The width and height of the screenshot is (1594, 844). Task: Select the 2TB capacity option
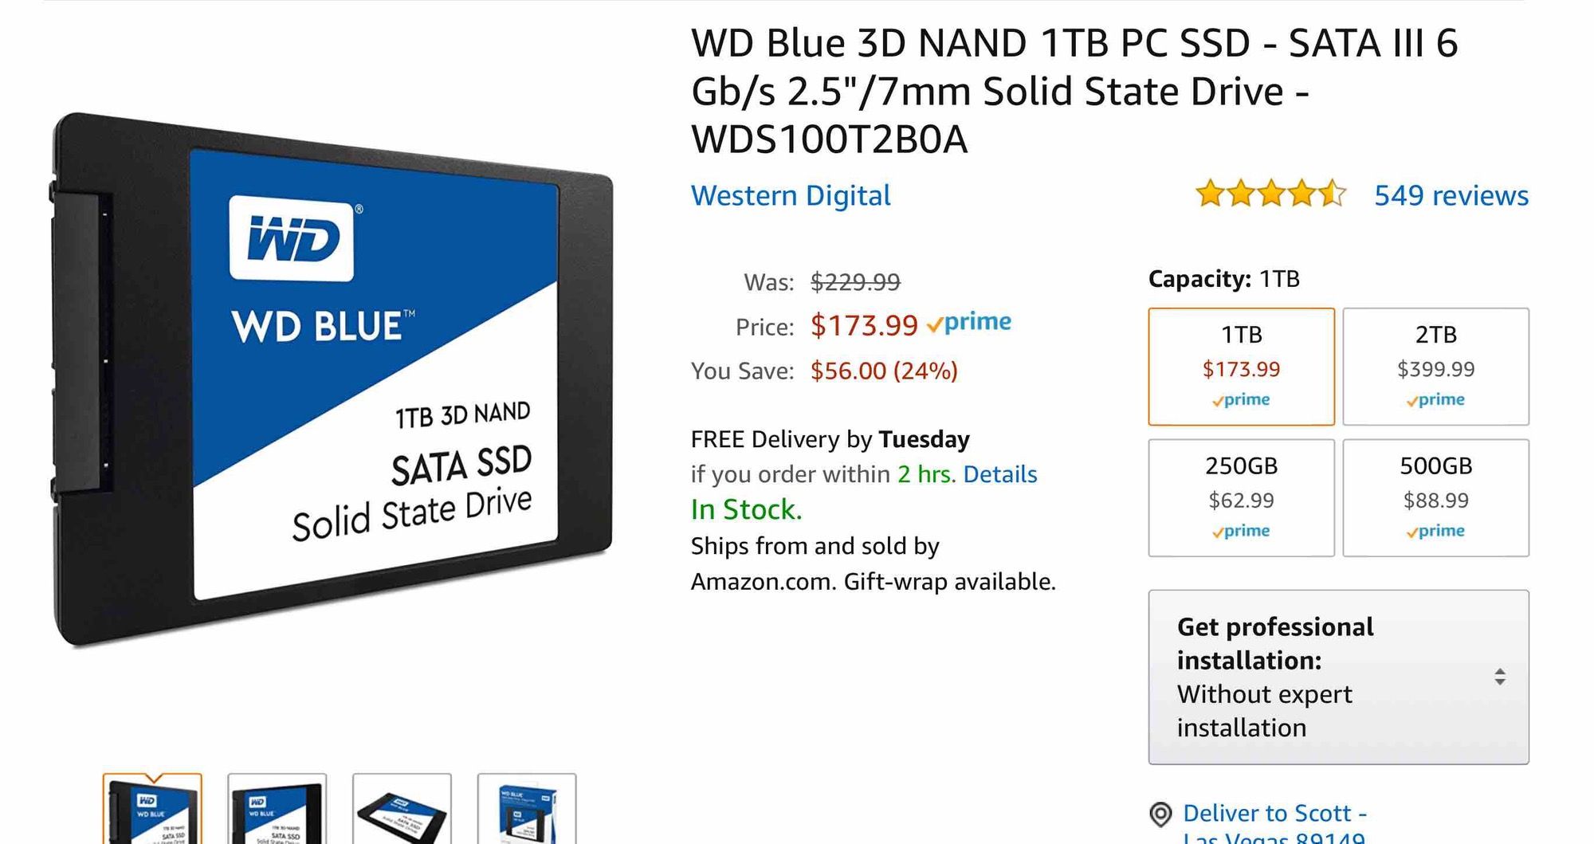(1435, 367)
